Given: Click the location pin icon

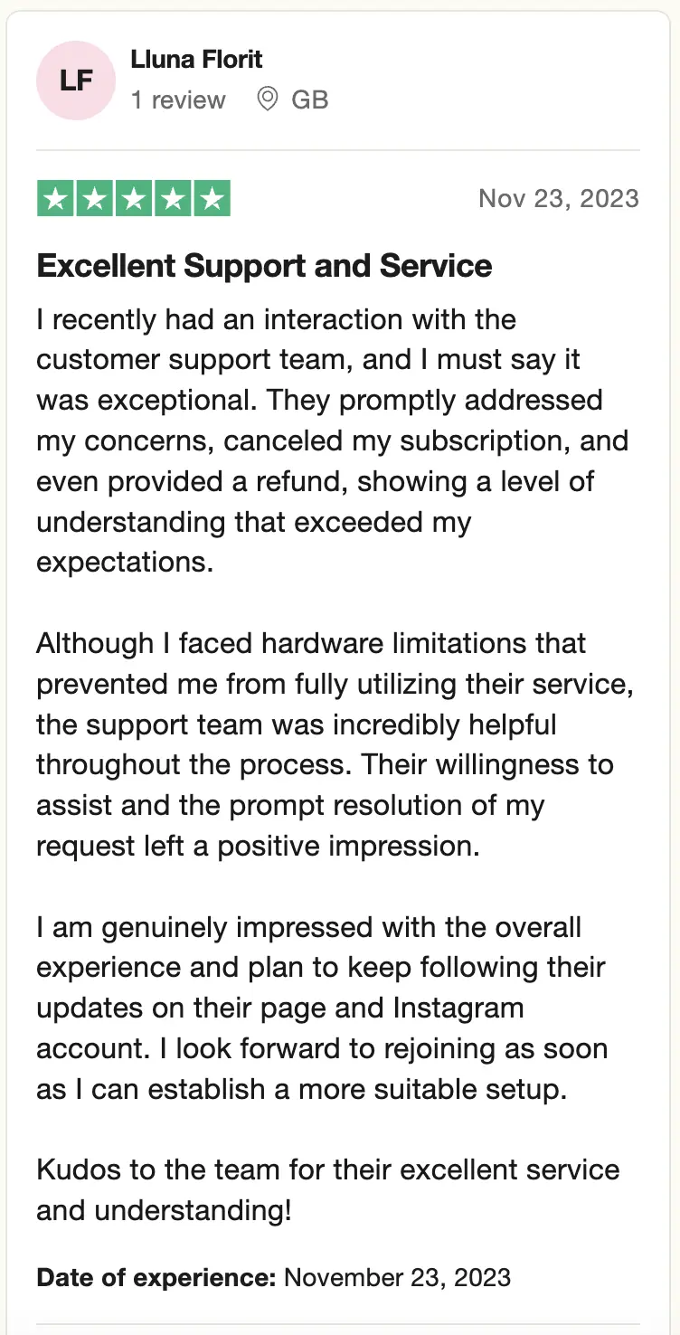Looking at the screenshot, I should (268, 99).
